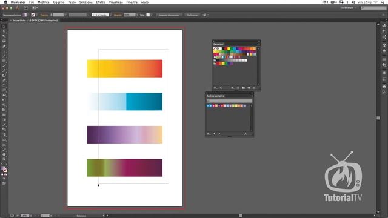Viewport: 388px width, 218px height.
Task: Toggle the drawing mode button in toolbox
Action: tap(4, 179)
